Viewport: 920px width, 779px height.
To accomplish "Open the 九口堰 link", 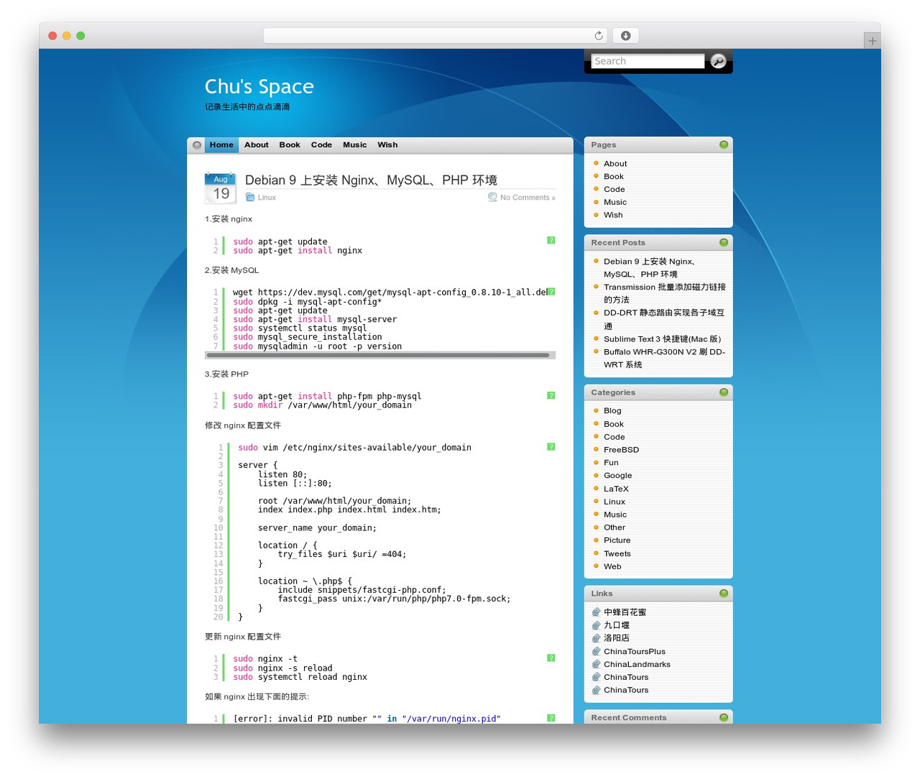I will [x=617, y=625].
